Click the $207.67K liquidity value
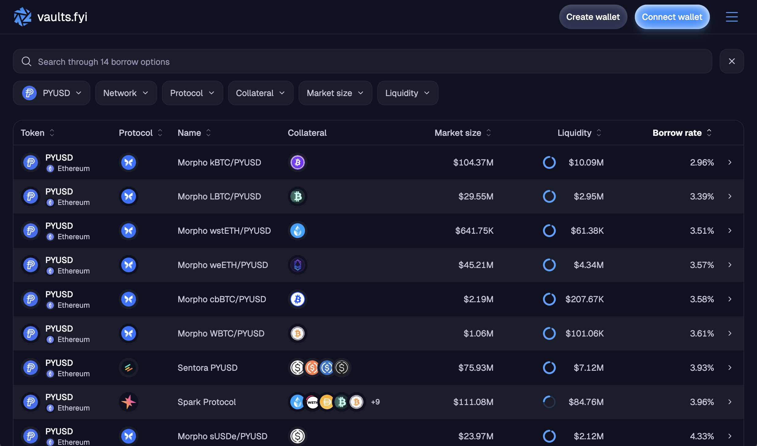Image resolution: width=757 pixels, height=446 pixels. [x=584, y=299]
